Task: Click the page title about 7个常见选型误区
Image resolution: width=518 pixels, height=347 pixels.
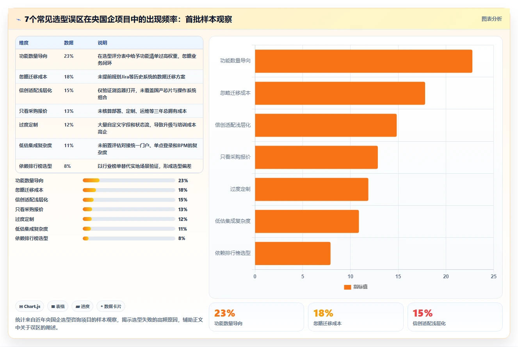Action: tap(128, 19)
